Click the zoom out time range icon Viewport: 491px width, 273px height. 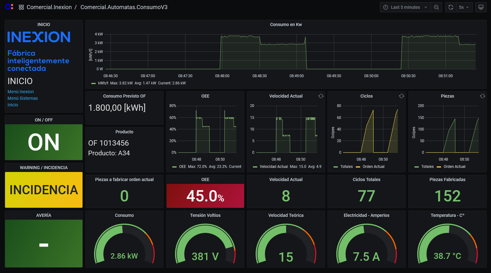tap(436, 7)
